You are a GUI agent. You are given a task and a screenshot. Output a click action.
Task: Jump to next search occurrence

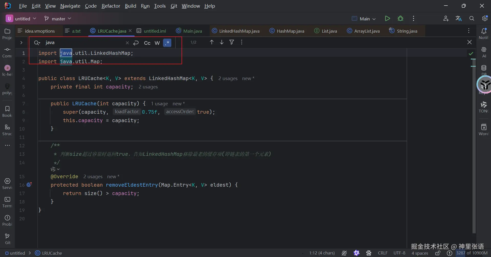coord(222,42)
